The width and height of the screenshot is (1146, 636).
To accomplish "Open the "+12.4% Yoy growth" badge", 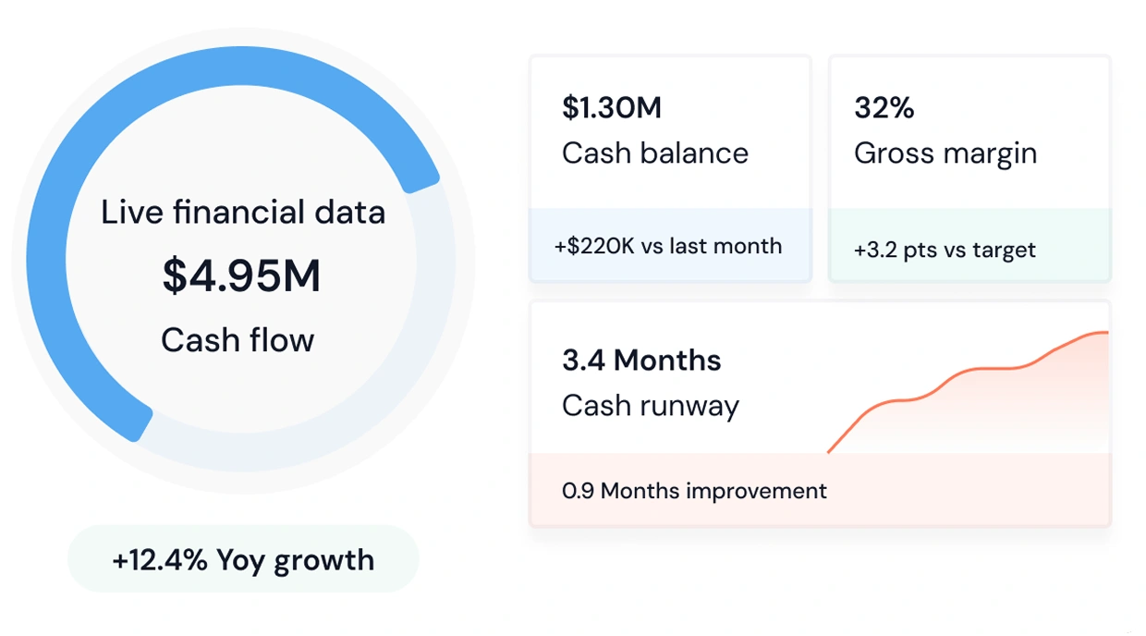I will pyautogui.click(x=243, y=559).
